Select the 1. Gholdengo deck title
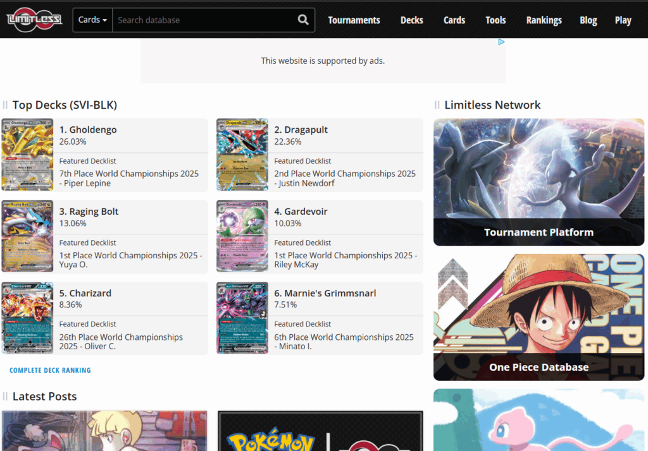 point(87,129)
